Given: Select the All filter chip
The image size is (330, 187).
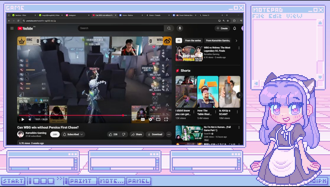Looking at the screenshot, I should (179, 41).
